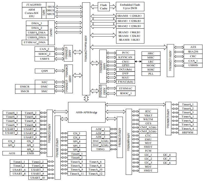
Task: Select the DMA_2 block
Action: [x=37, y=28]
